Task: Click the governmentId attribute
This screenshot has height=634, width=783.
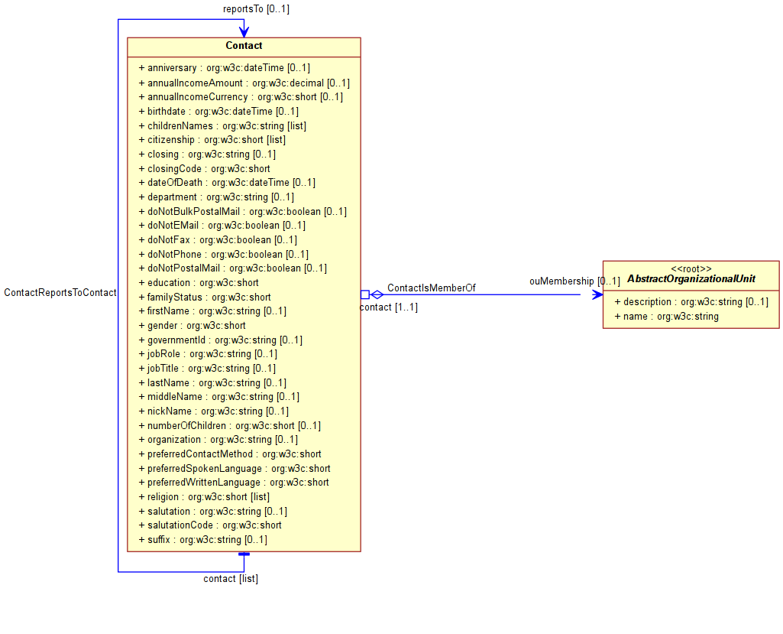Action: (221, 340)
